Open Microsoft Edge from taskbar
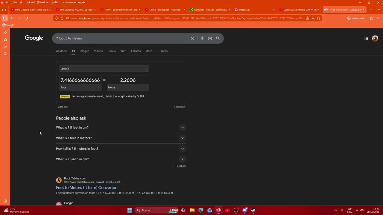This screenshot has width=383, height=215. point(201,210)
